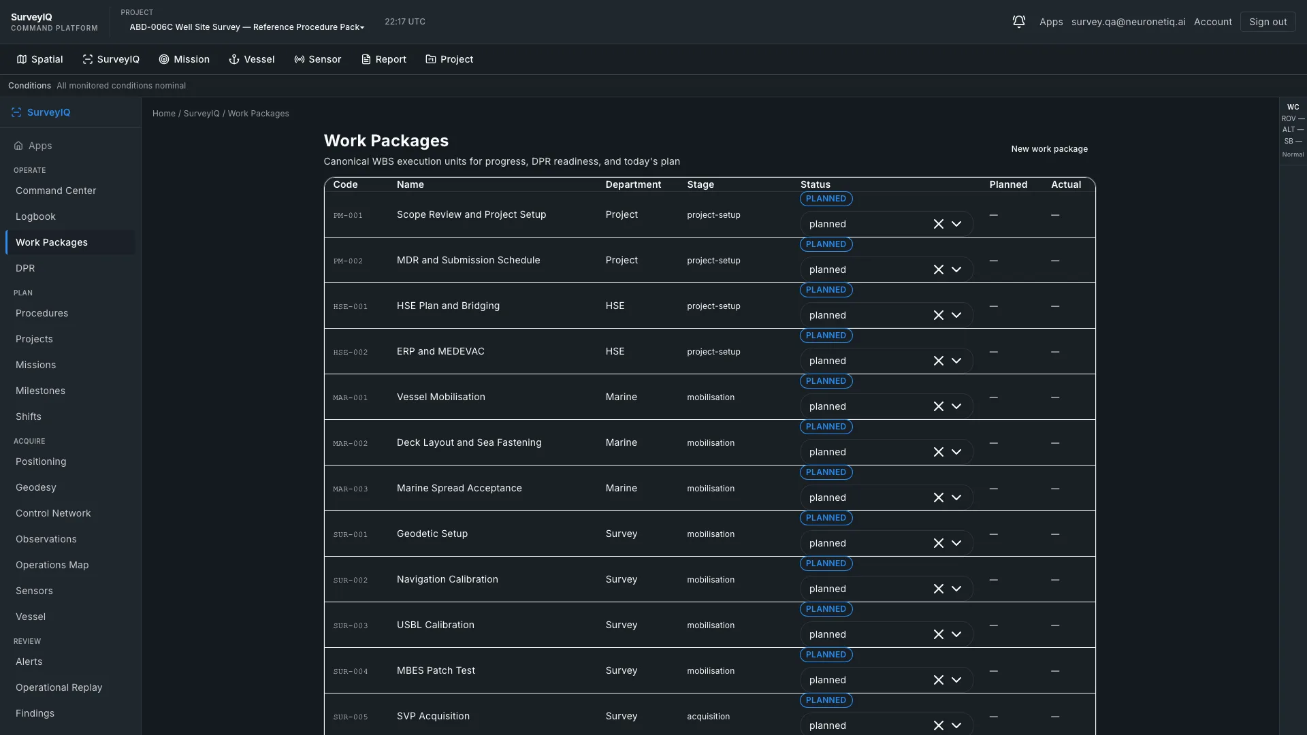Expand status dropdown for Scope Review row

click(x=956, y=224)
